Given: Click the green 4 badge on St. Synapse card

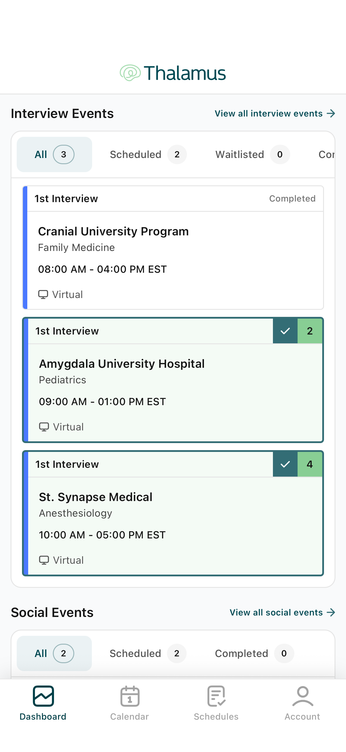Looking at the screenshot, I should pos(310,464).
